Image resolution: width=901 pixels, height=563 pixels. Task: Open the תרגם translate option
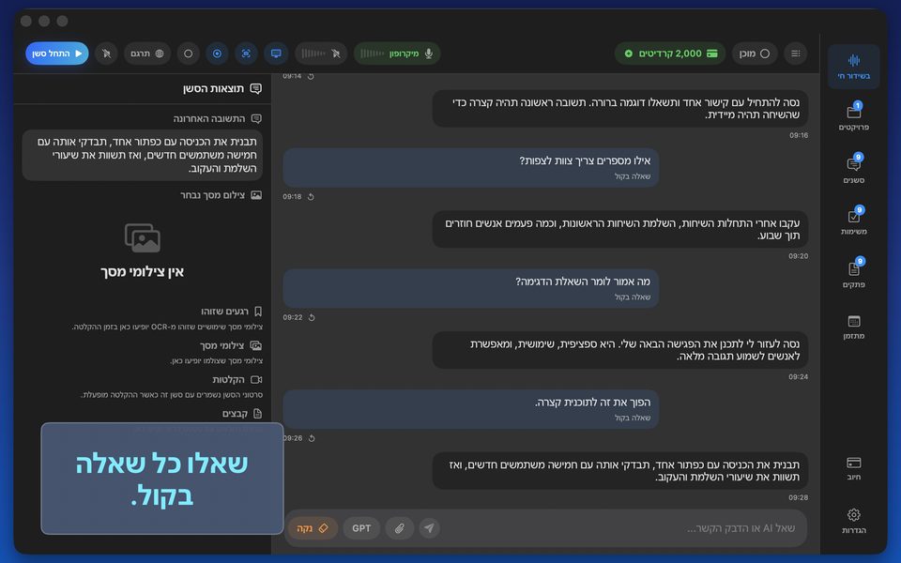(147, 53)
